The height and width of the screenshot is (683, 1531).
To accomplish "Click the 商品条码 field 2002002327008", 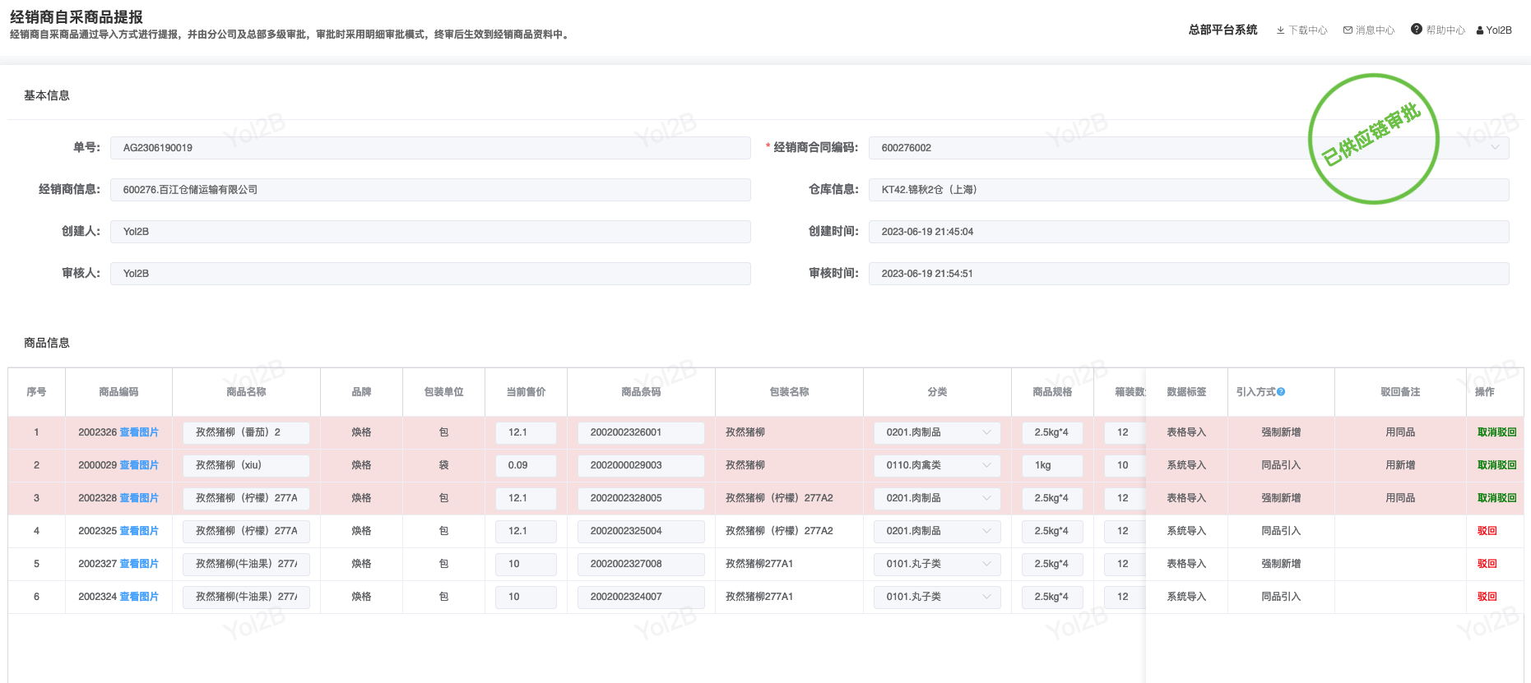I will pyautogui.click(x=641, y=564).
